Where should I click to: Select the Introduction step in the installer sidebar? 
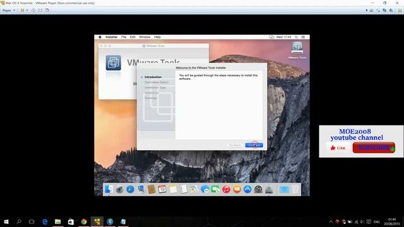[x=153, y=77]
